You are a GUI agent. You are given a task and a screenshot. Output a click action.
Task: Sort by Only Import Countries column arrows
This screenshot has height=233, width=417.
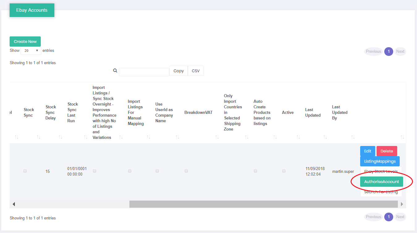(247, 137)
